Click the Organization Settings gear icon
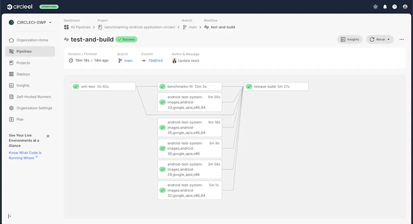Screen dimensions: 413x224 (x=12, y=108)
